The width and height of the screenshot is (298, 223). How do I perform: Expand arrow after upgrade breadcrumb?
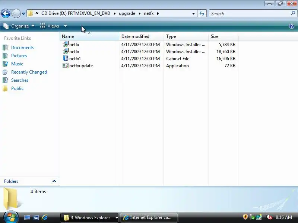(140, 14)
